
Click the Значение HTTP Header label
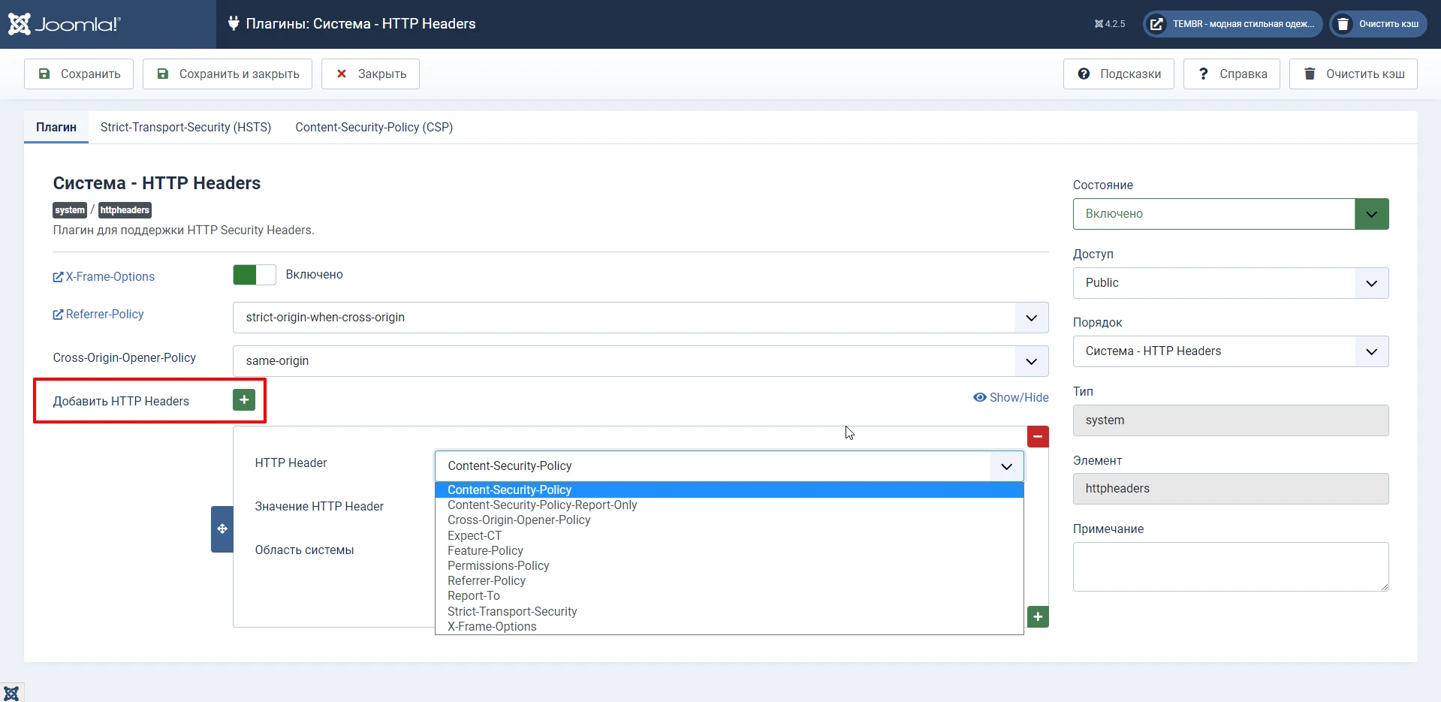click(319, 507)
